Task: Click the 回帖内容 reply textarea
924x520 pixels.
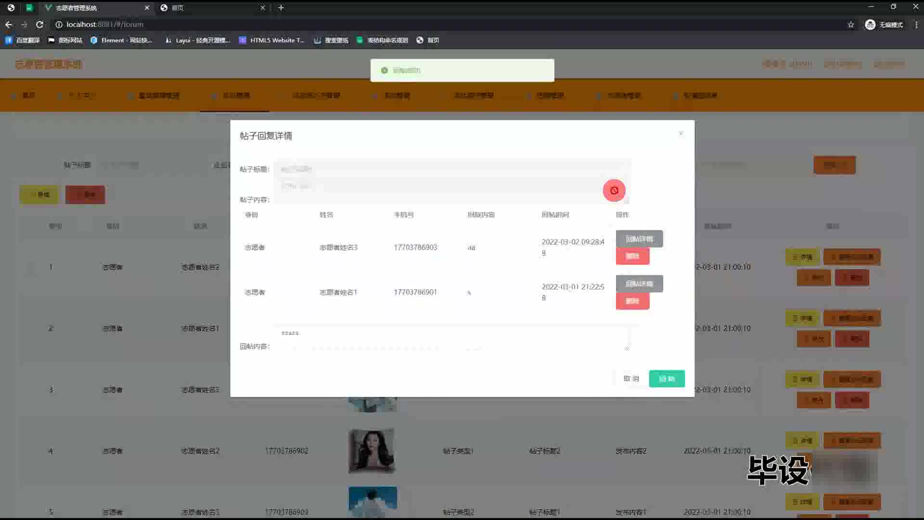Action: tap(451, 338)
